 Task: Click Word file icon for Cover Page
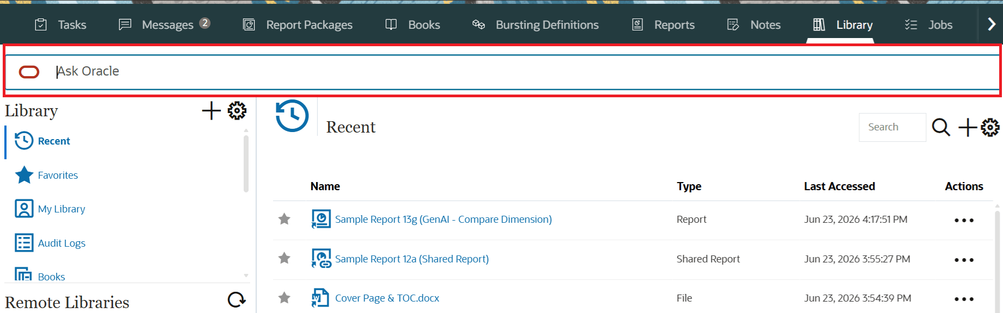pos(320,298)
